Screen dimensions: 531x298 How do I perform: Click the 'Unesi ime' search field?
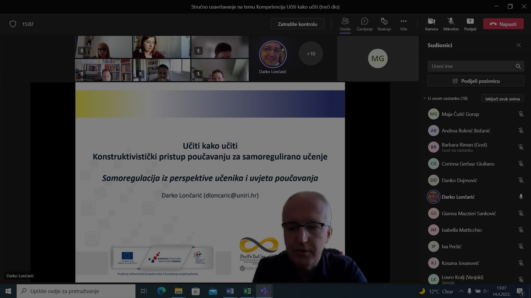471,66
